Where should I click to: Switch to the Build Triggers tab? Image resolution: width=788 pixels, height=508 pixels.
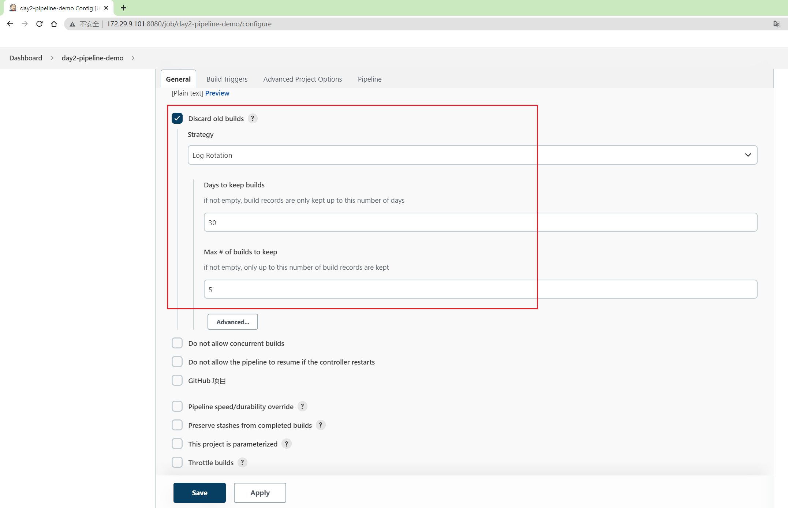coord(227,79)
